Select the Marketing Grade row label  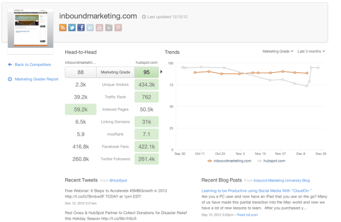coord(115,72)
